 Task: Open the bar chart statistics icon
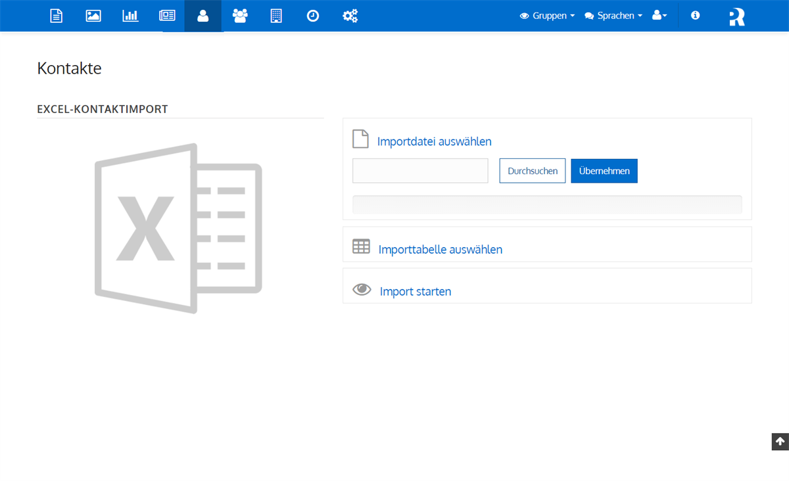(x=130, y=16)
